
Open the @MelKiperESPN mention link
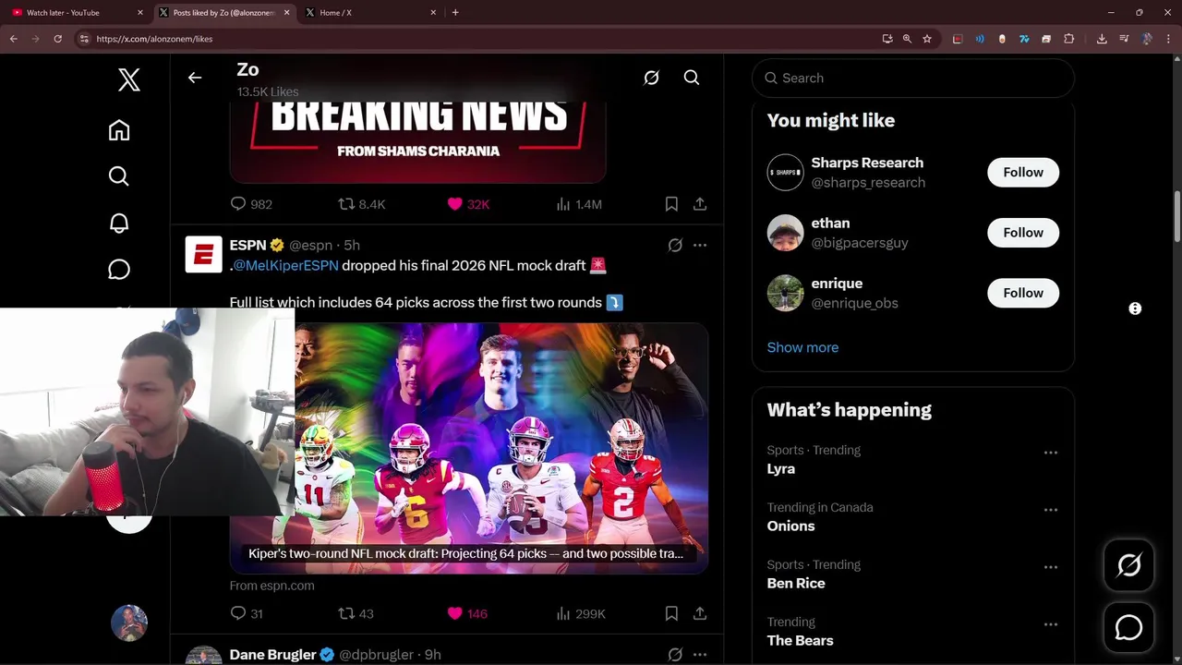point(285,265)
